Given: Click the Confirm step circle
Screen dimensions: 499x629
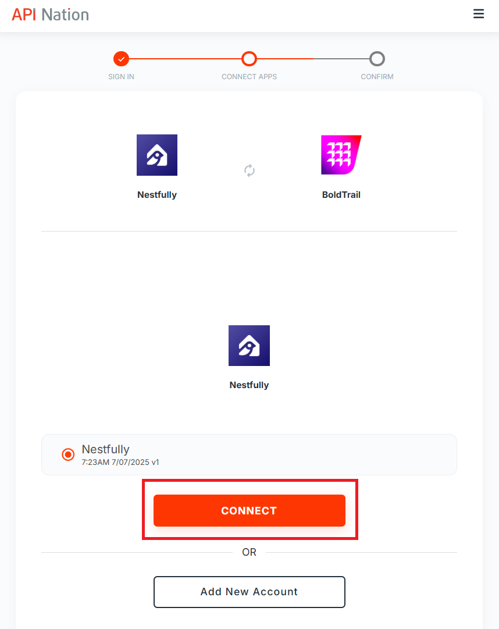Looking at the screenshot, I should point(377,59).
